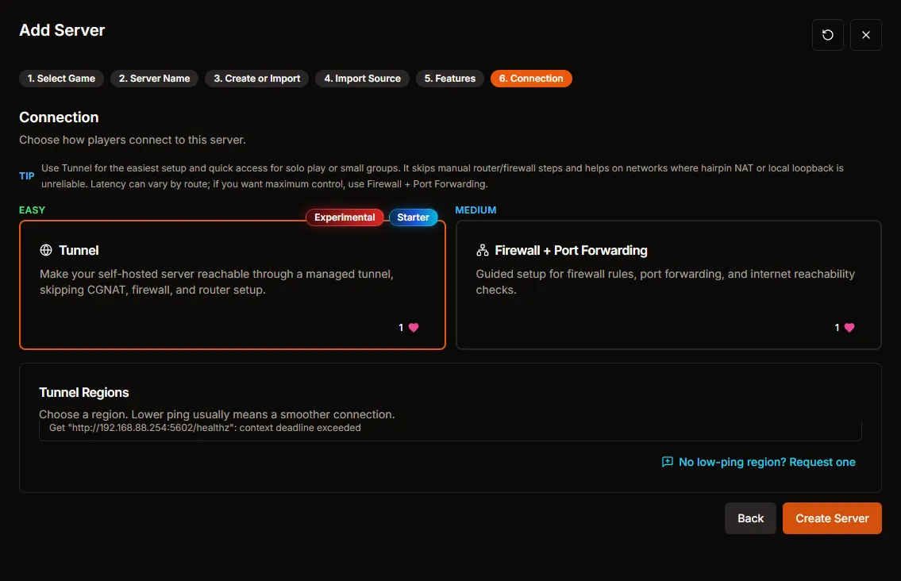
Task: Open the Tunnel Regions selector
Action: click(x=450, y=429)
